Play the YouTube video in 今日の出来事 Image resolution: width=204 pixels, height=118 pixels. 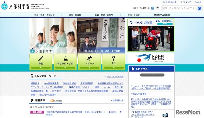[151, 39]
